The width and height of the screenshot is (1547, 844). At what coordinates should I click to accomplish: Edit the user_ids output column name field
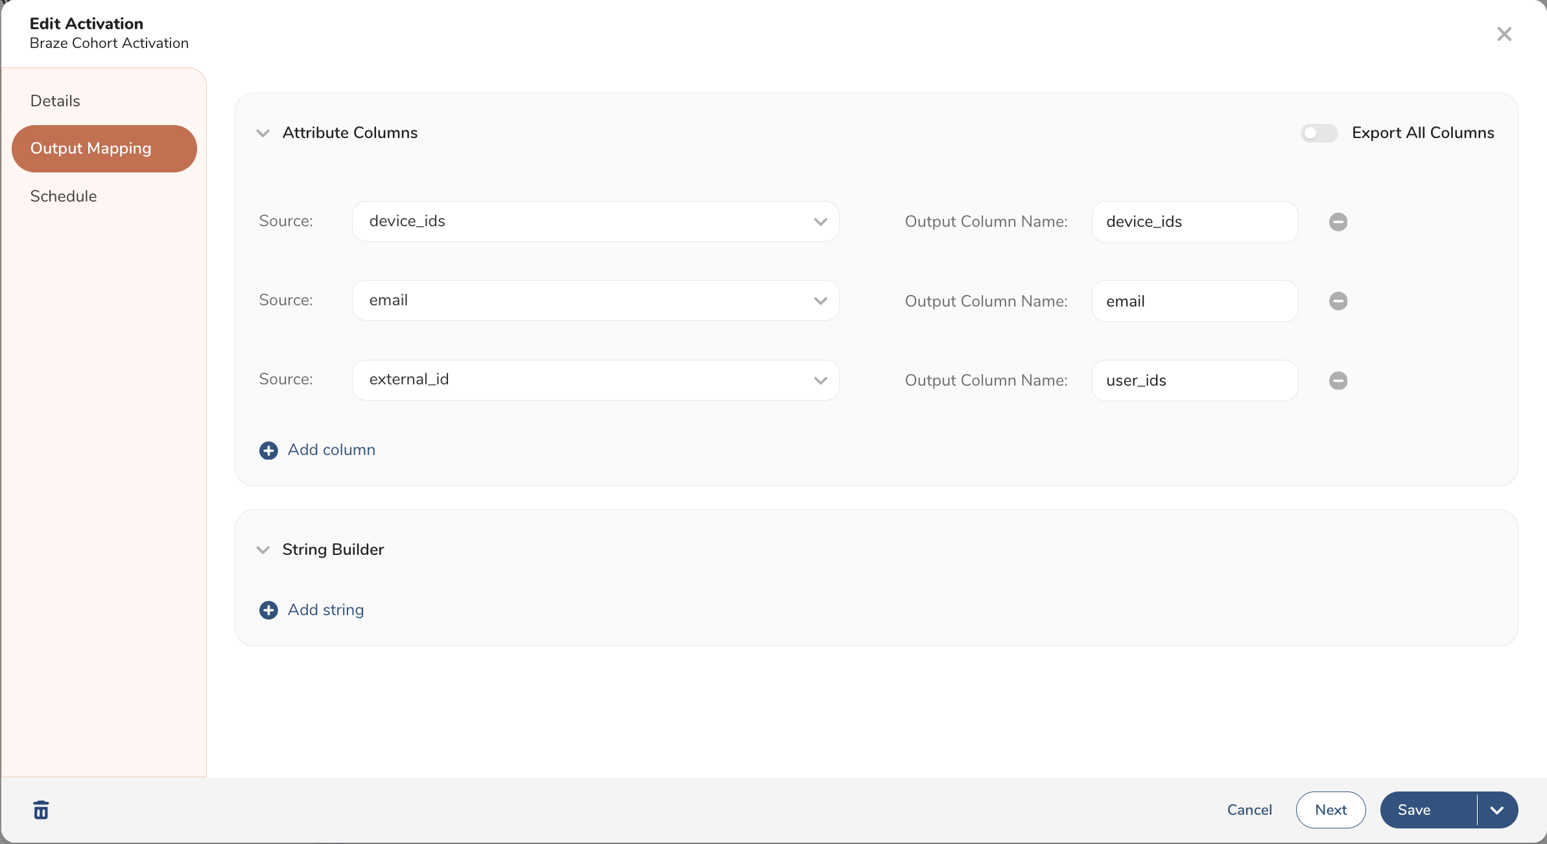pyautogui.click(x=1194, y=379)
